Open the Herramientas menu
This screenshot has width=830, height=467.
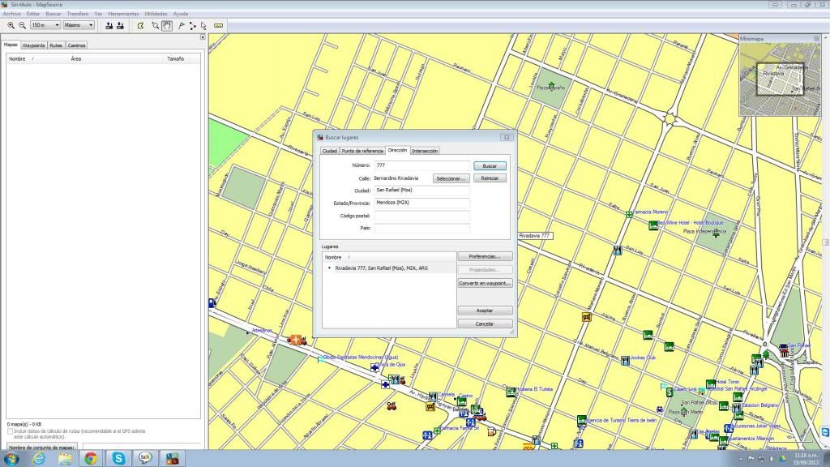(123, 14)
